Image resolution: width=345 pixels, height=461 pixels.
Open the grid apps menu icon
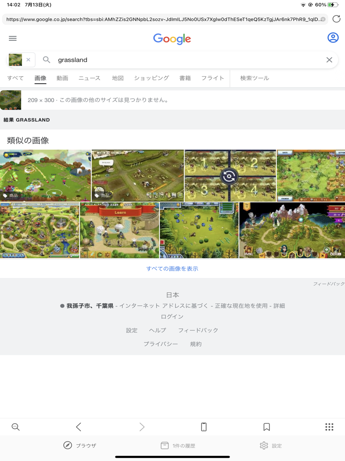(x=329, y=427)
